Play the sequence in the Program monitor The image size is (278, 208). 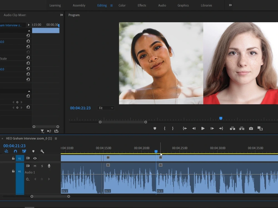click(x=203, y=128)
